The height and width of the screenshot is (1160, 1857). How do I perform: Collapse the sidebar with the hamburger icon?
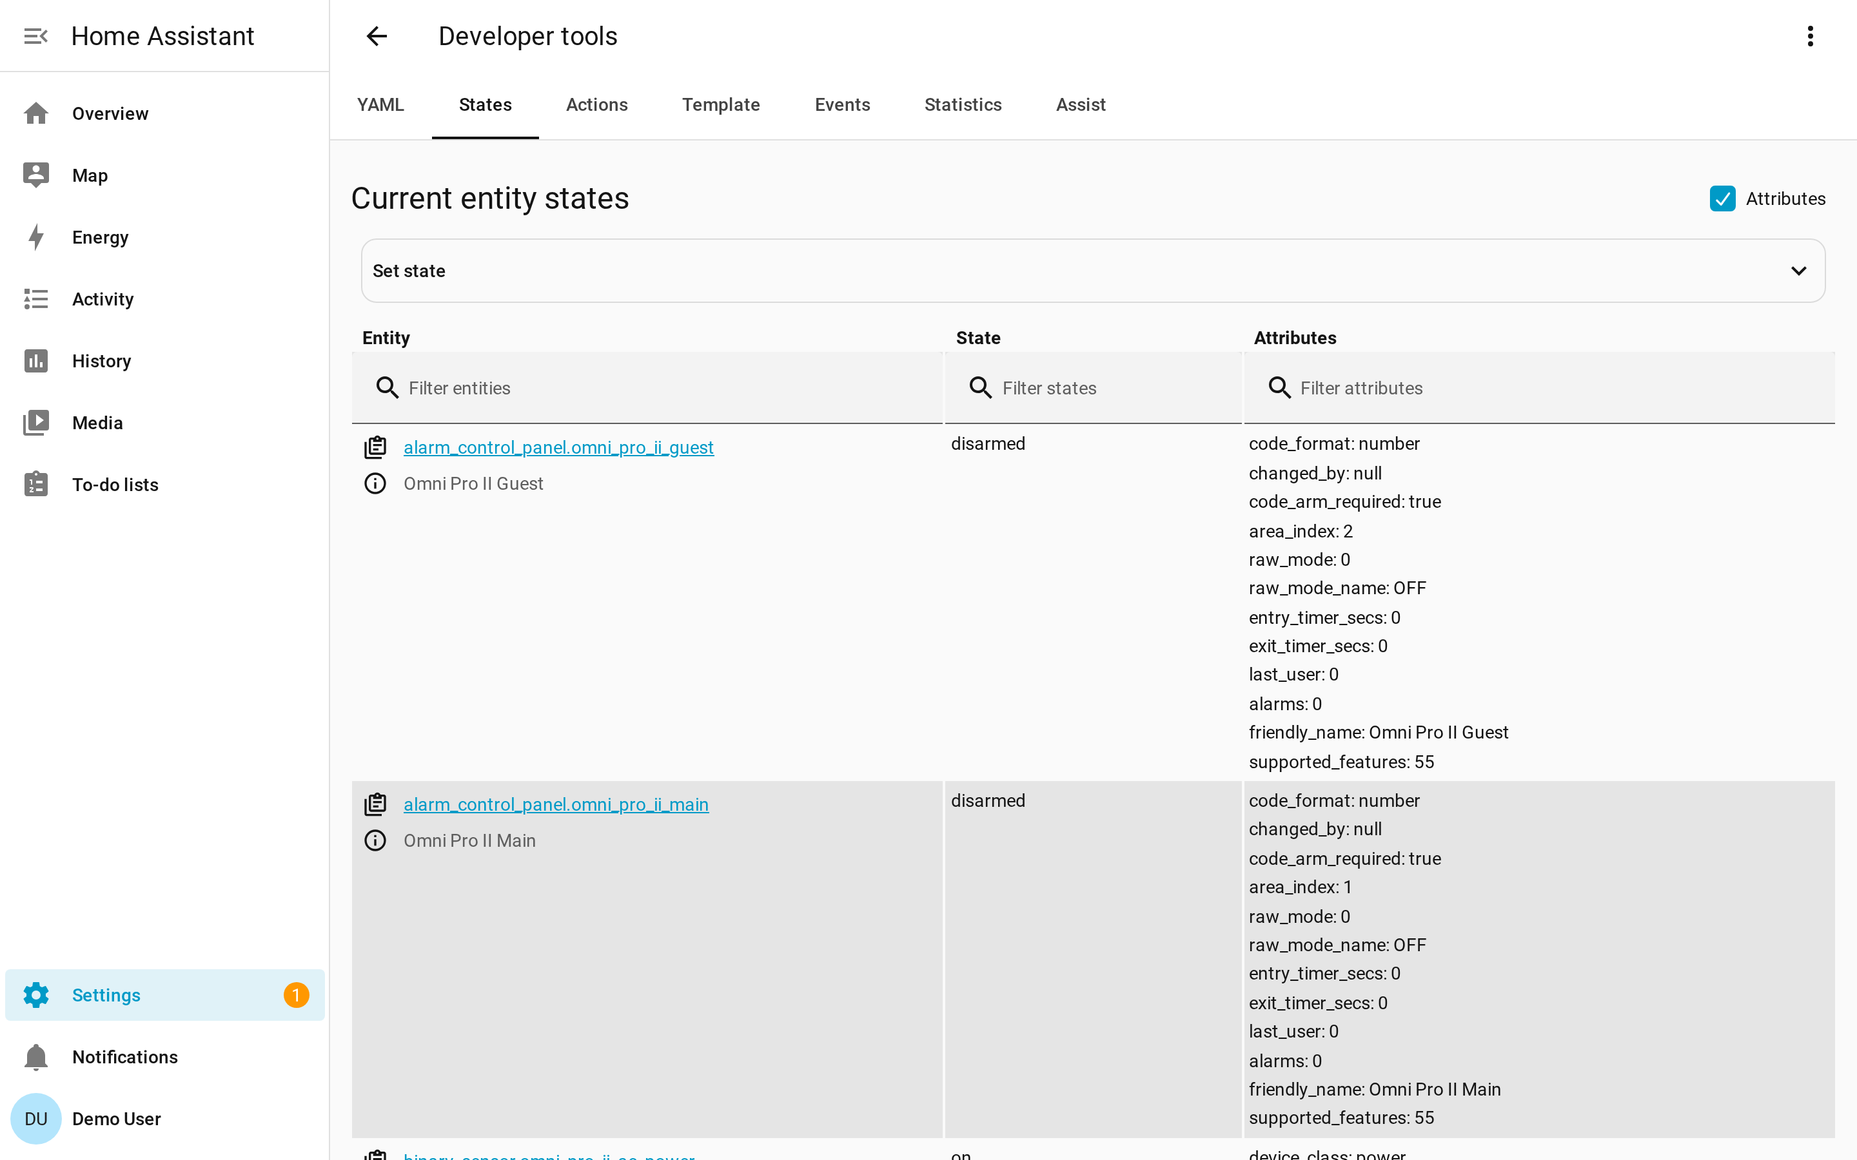(36, 36)
